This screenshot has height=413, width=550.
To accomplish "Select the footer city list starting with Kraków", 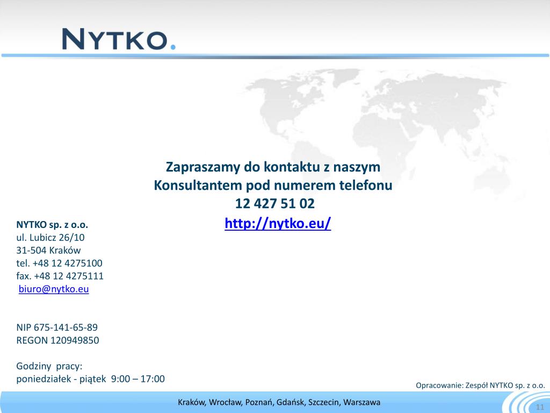I will (279, 402).
